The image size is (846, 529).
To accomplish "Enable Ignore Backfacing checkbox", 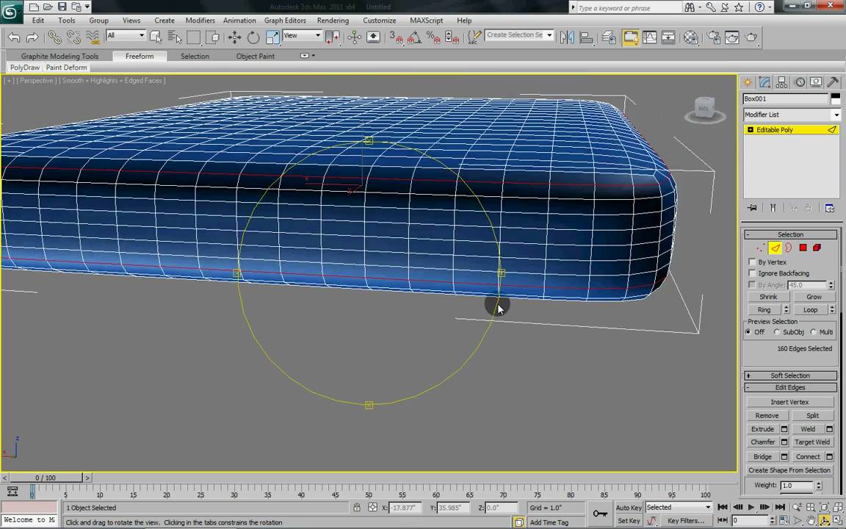I will [x=752, y=273].
